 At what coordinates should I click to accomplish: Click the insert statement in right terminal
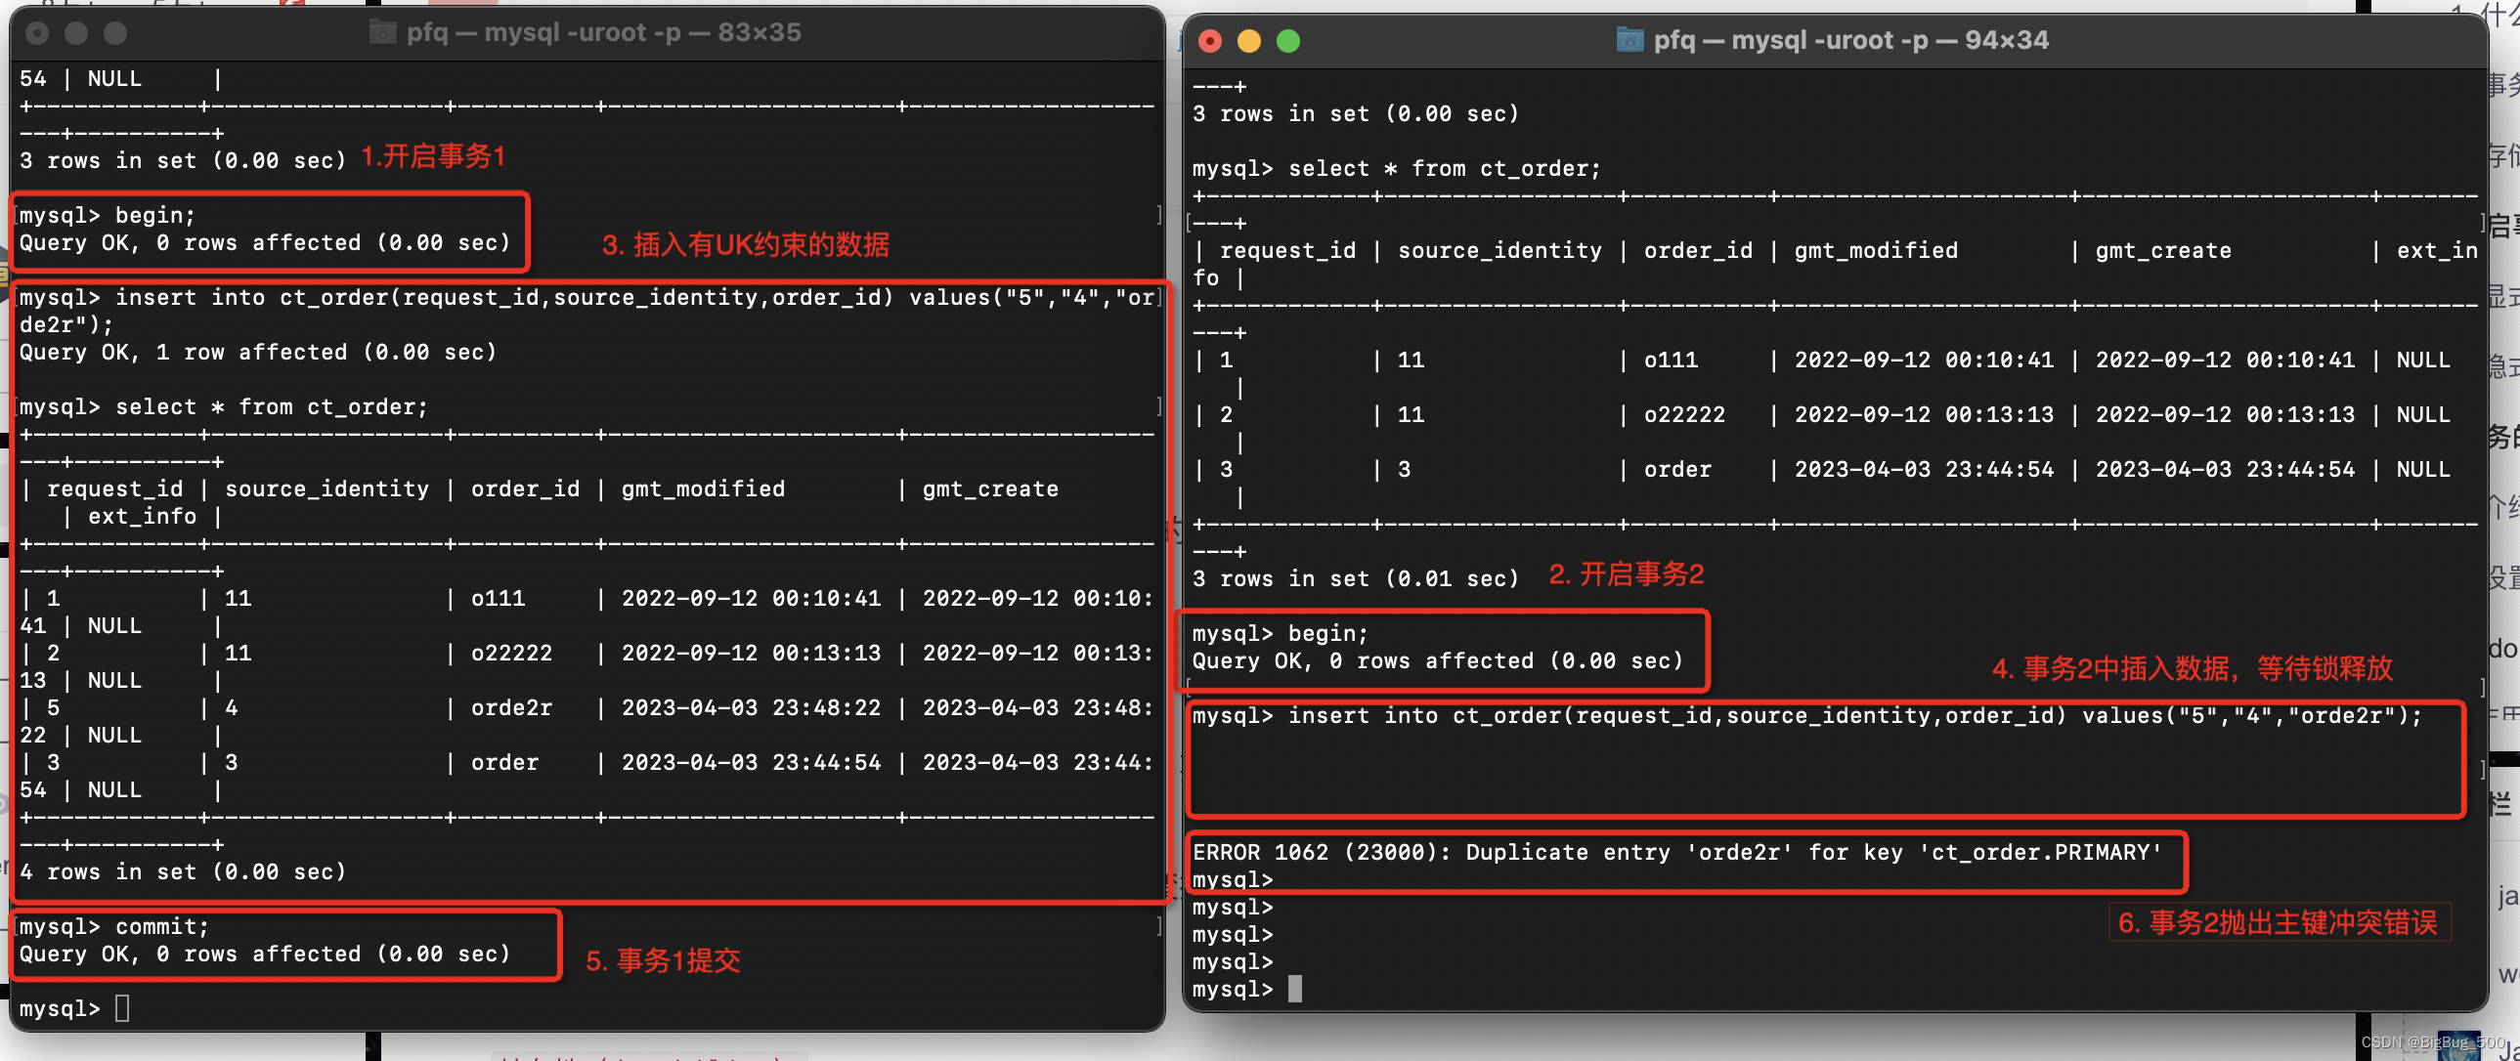coord(1854,716)
